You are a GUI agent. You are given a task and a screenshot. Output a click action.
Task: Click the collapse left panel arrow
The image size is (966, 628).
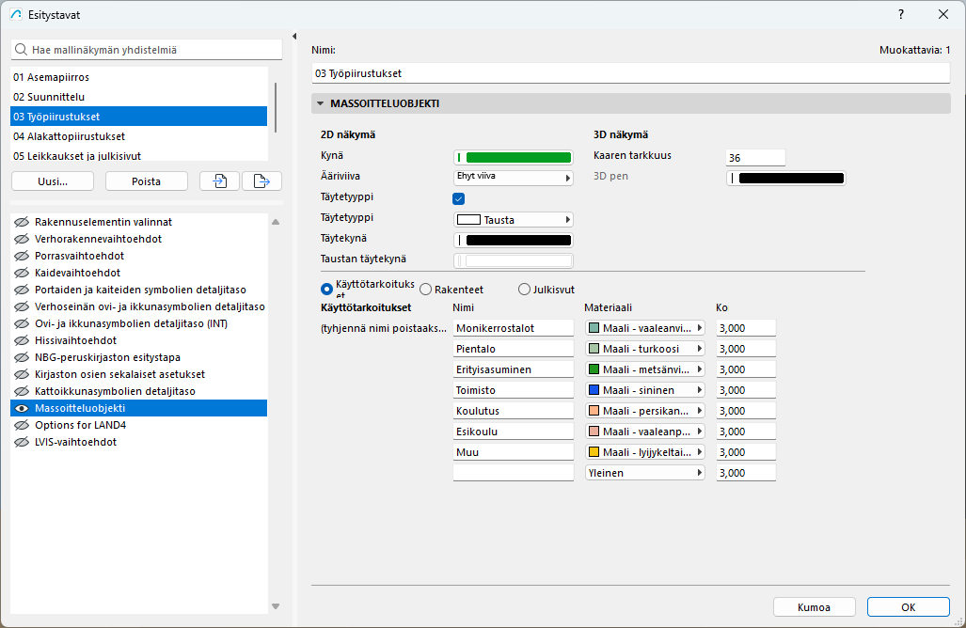pyautogui.click(x=295, y=36)
